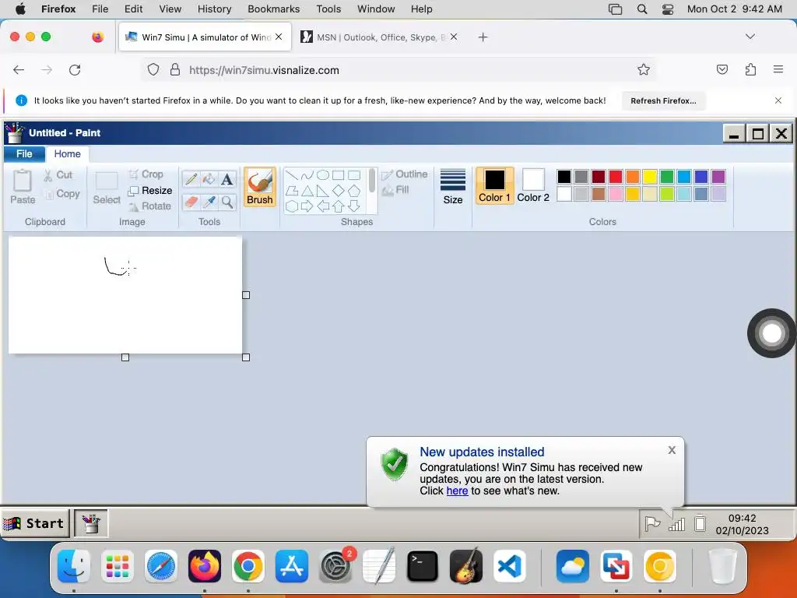Click the taskbar clock 09:42
797x598 pixels.
pos(742,518)
